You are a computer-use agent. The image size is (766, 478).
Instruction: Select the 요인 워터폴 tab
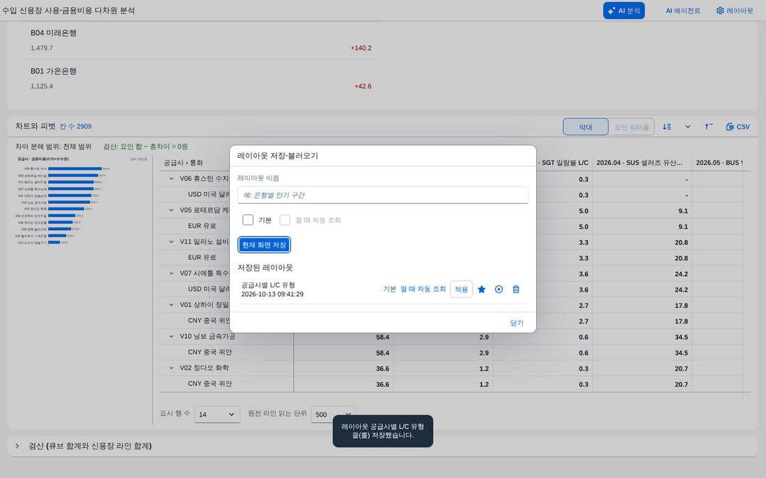coord(631,127)
